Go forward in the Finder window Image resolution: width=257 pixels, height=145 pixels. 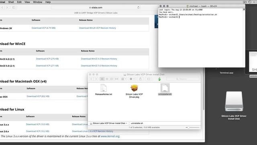pos(96,79)
